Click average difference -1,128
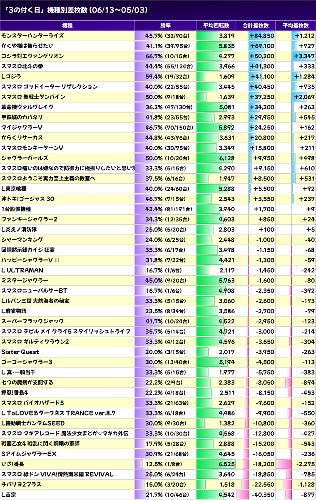Screen dimensions: 316x500 click(305, 485)
